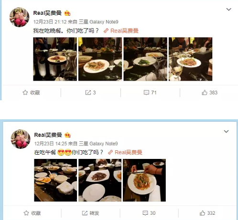
Task: View lunch photo of noodles being served
Action: point(144,180)
